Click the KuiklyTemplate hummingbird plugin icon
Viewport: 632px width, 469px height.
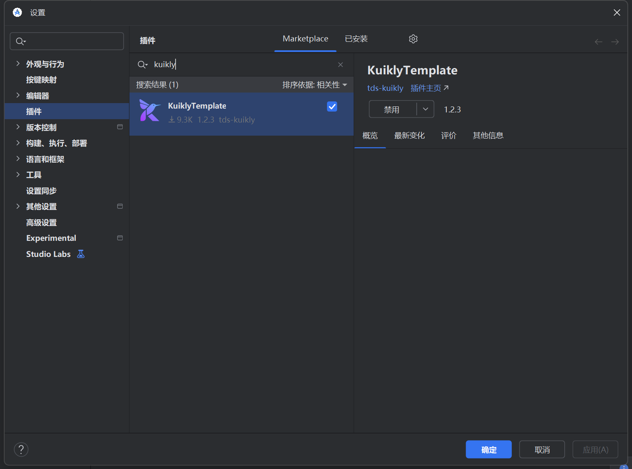[x=150, y=111]
